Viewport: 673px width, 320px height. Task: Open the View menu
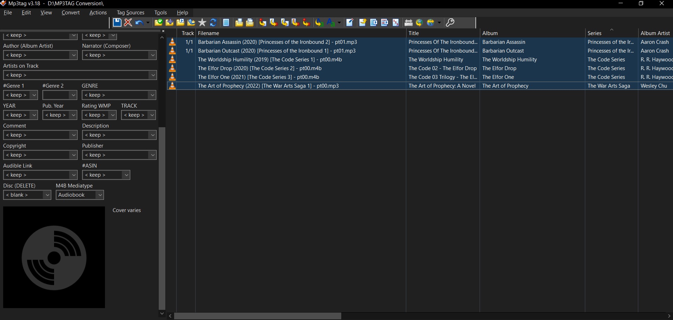(46, 13)
